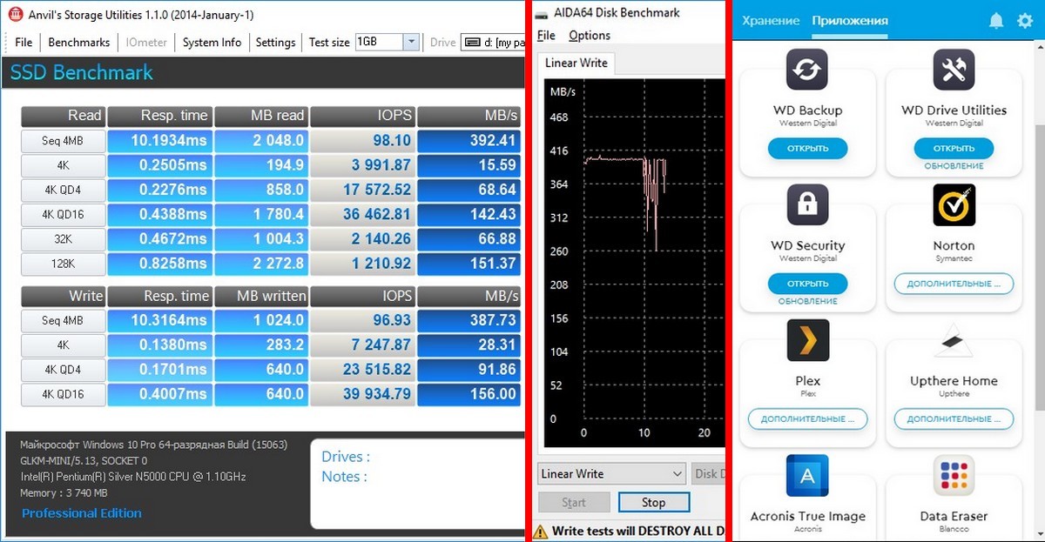Click the Acronis True Image app icon

807,476
